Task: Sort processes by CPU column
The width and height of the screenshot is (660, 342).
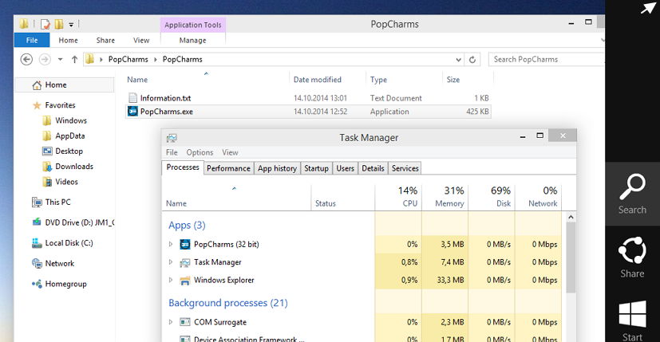Action: tap(398, 197)
